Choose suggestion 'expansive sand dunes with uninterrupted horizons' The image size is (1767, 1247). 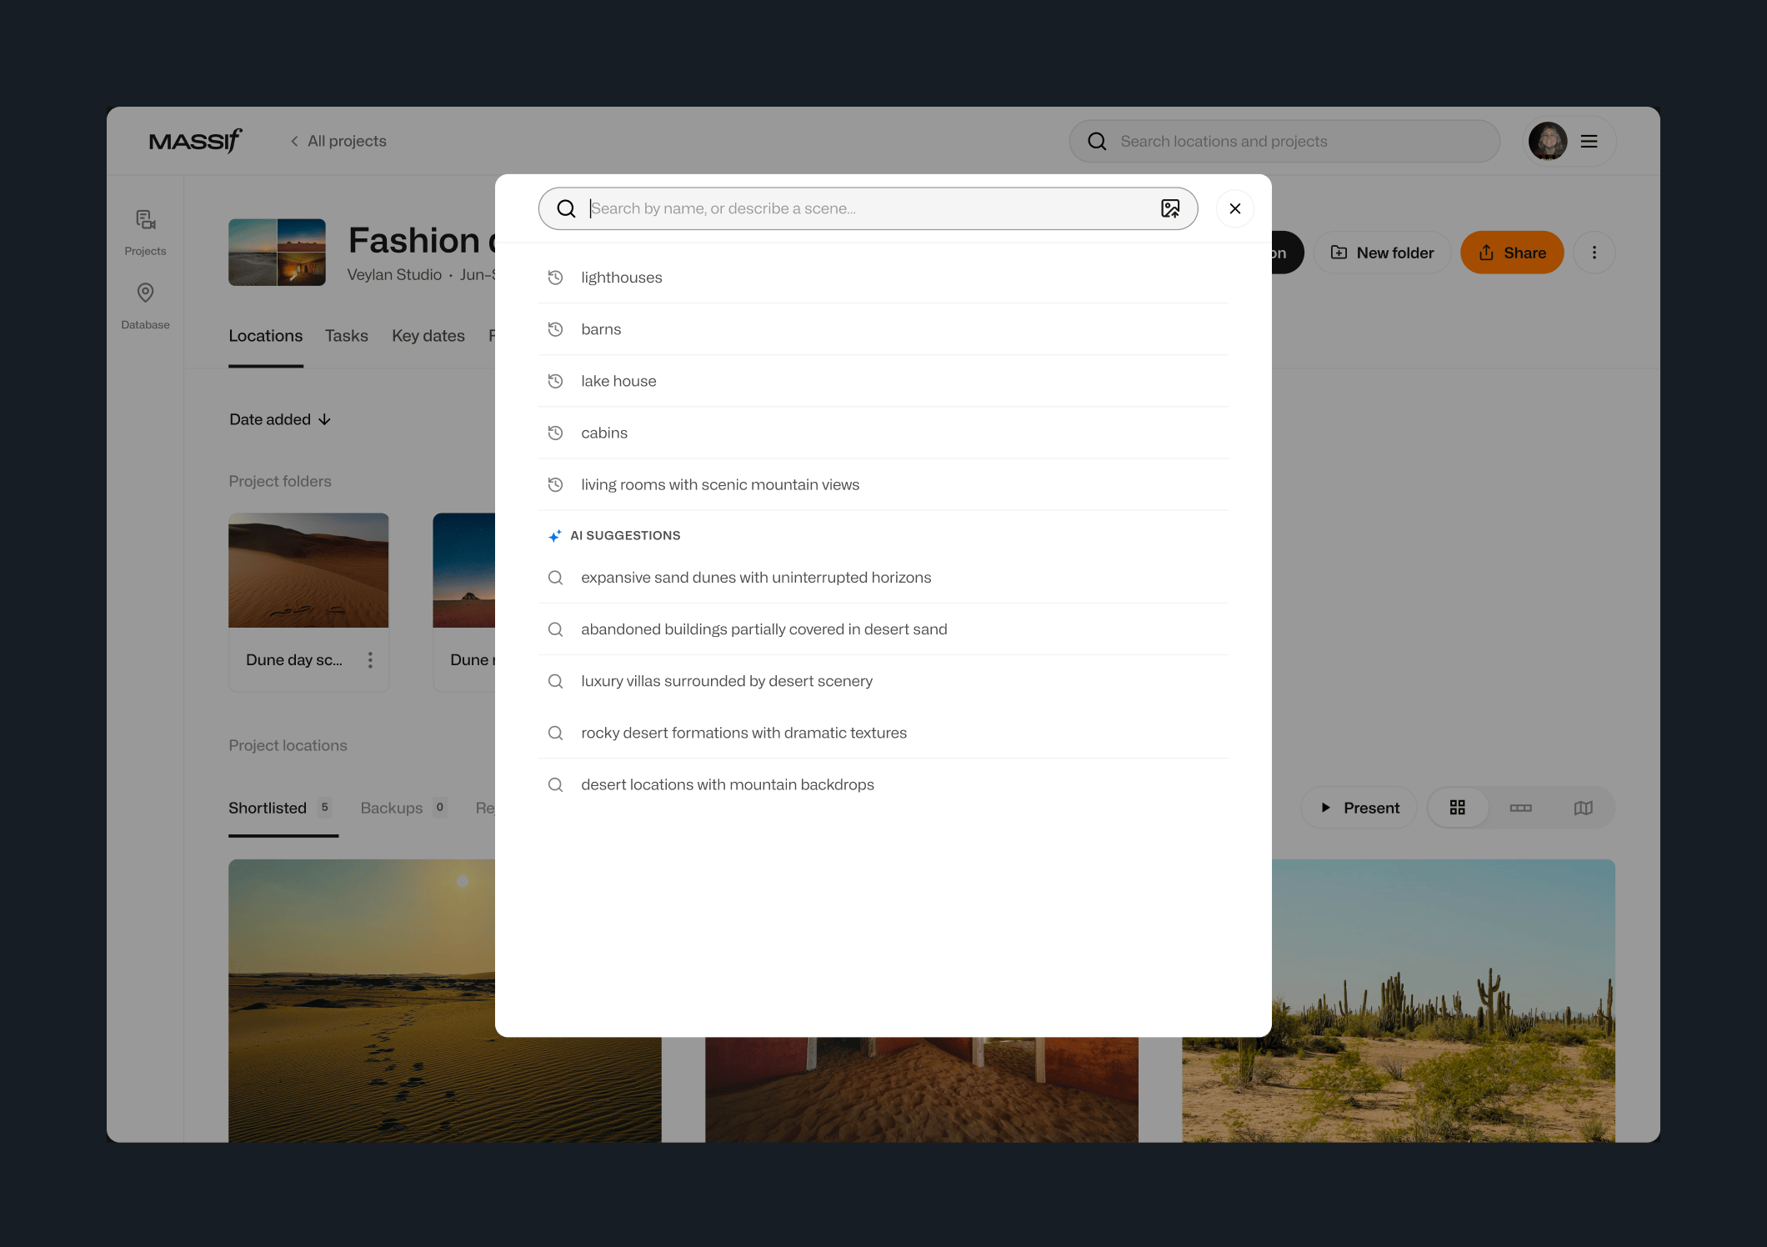point(883,578)
